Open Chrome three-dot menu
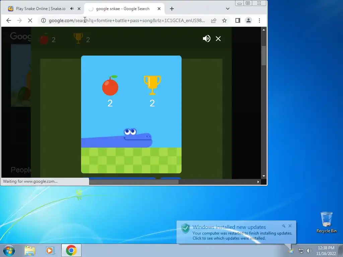This screenshot has width=343, height=257. (x=260, y=20)
